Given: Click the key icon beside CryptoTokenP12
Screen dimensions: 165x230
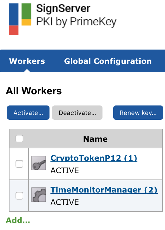Looking at the screenshot, I should coord(39,163).
